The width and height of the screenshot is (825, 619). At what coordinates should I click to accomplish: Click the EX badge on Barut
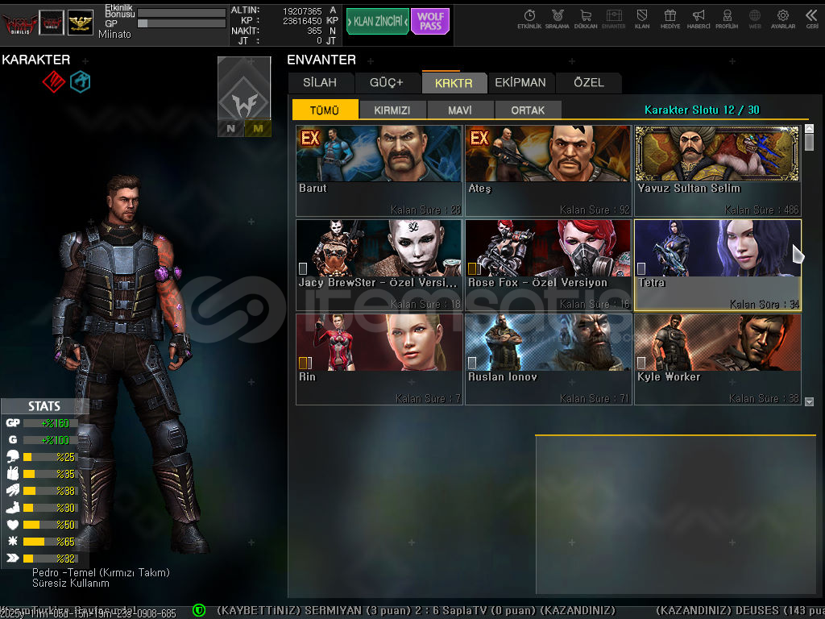pyautogui.click(x=310, y=138)
